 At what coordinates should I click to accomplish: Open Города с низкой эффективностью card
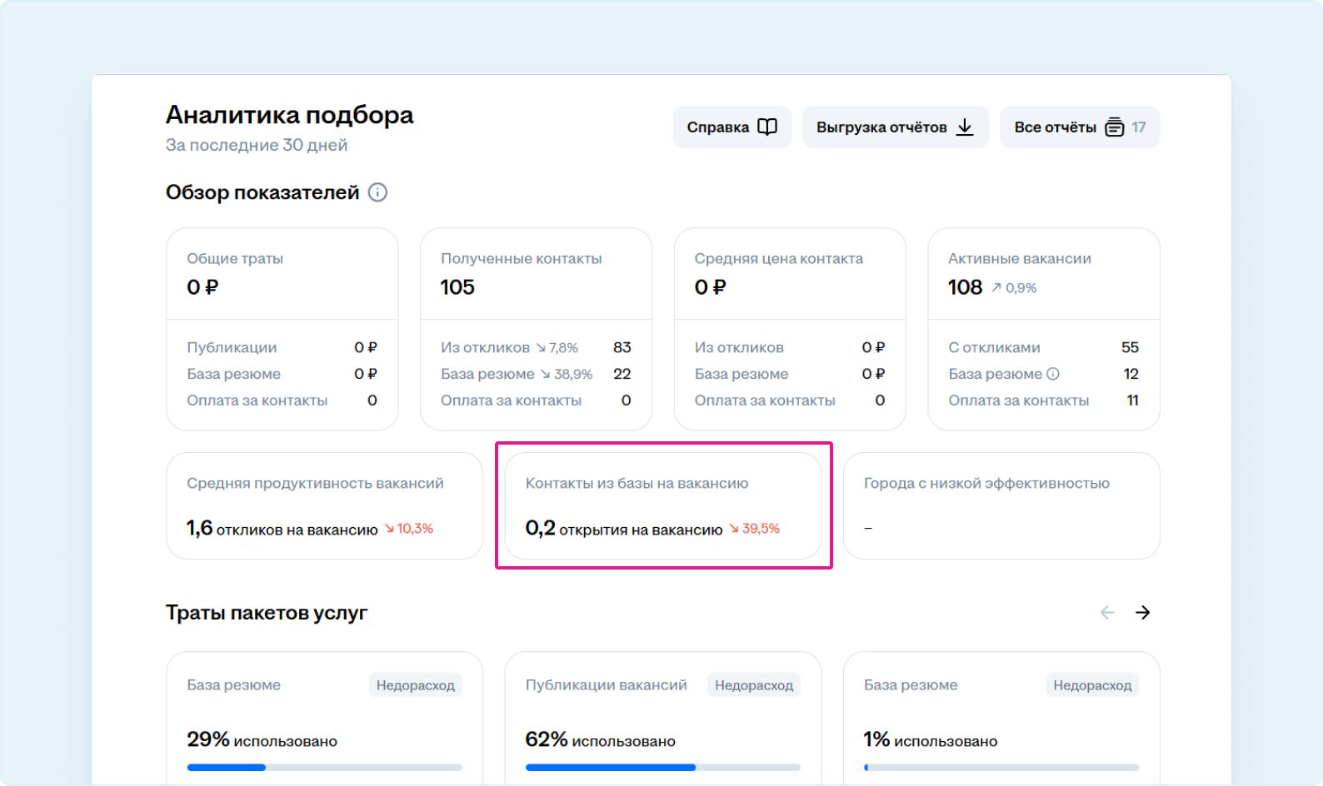1001,505
